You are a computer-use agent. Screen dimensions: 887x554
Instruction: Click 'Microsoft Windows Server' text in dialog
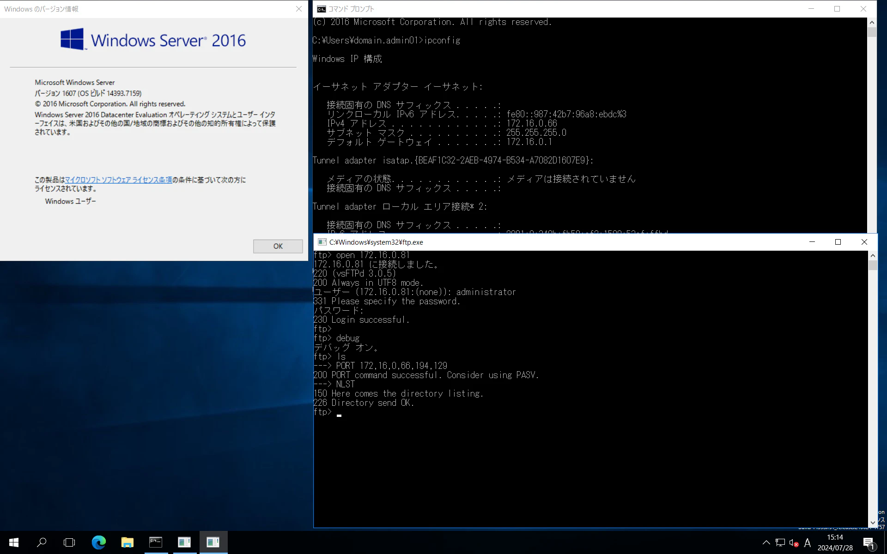pyautogui.click(x=75, y=82)
